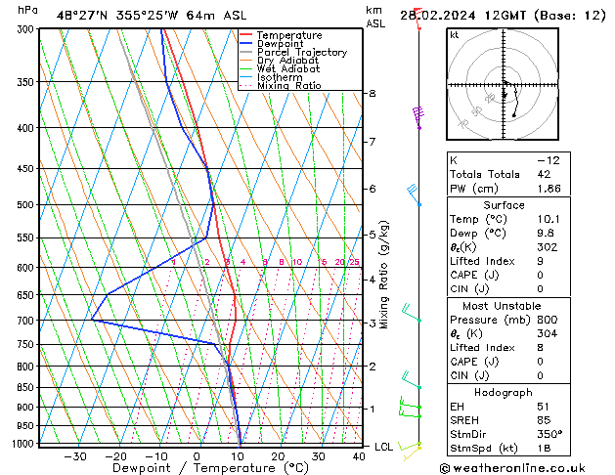Select the 'Temperature' legend entry
Screen dimensions: 615x475
point(289,35)
